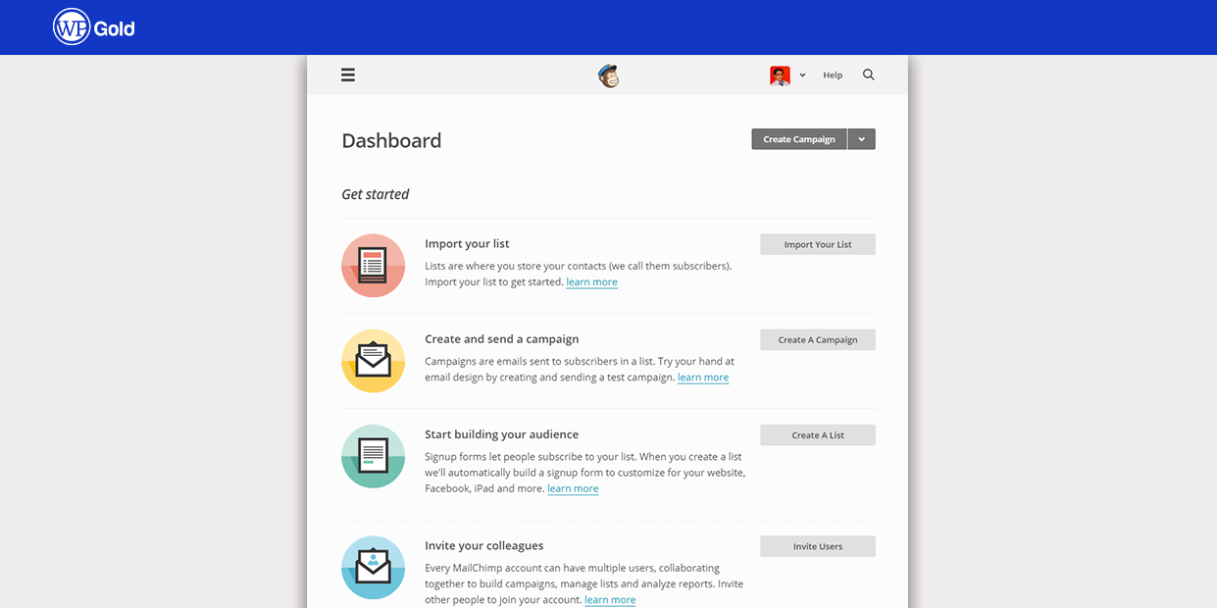Expand the account dropdown chevron beside avatar

point(802,76)
